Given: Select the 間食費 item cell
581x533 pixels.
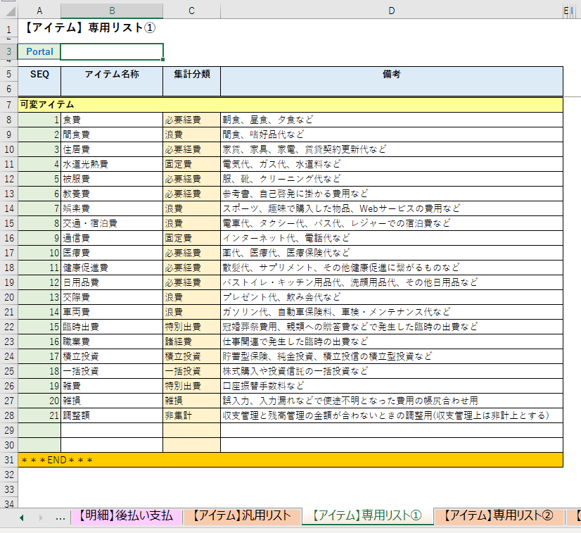Looking at the screenshot, I should click(112, 134).
